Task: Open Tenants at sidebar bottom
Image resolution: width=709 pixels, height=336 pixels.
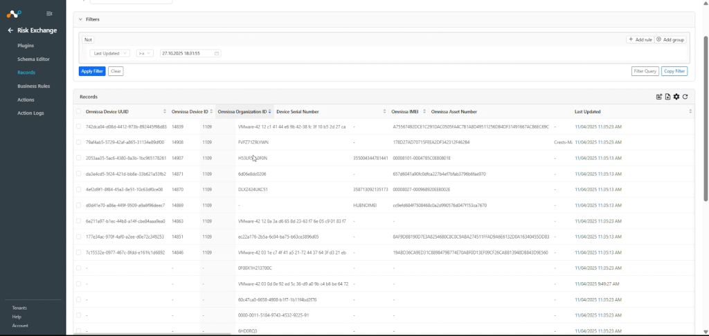Action: (19, 308)
